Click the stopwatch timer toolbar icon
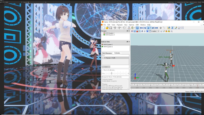204x115 pixels. click(132, 28)
